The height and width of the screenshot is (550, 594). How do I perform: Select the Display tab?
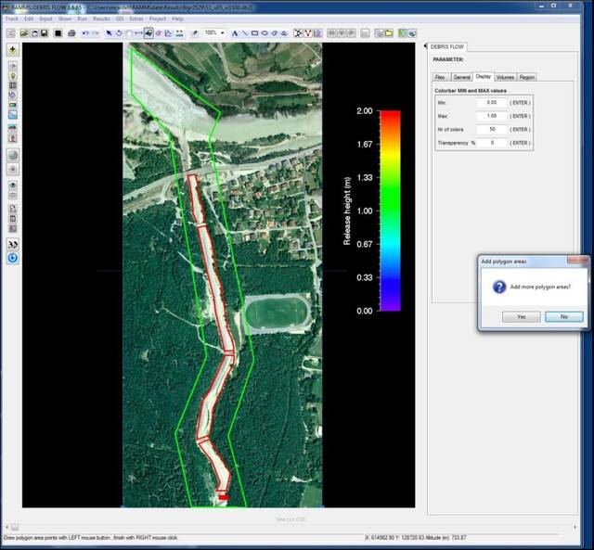point(484,76)
